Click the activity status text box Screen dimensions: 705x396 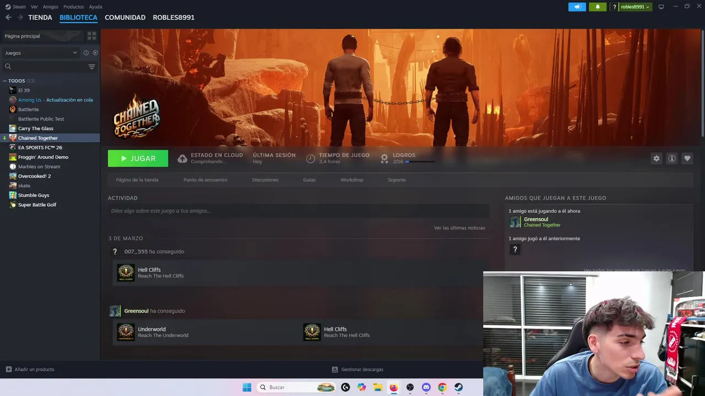(299, 211)
